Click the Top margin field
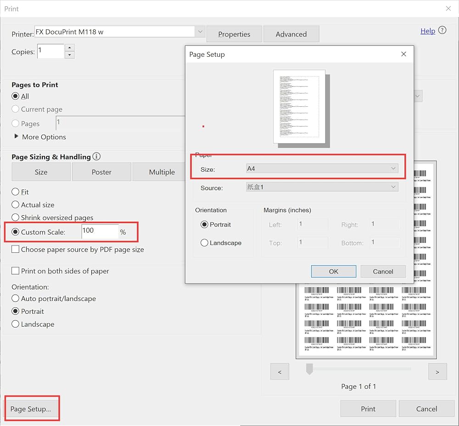 click(313, 242)
